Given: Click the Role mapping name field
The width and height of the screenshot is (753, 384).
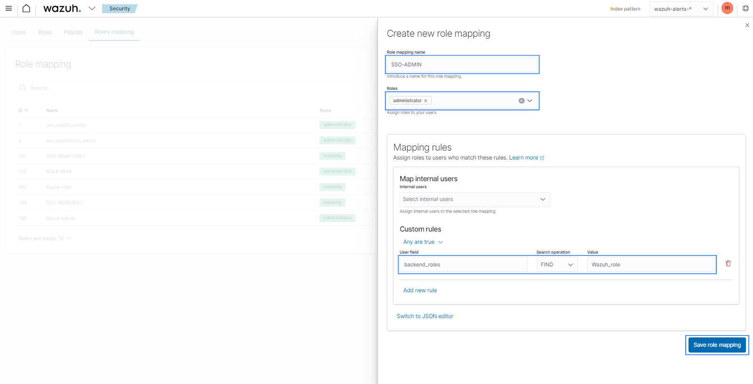Looking at the screenshot, I should point(462,64).
